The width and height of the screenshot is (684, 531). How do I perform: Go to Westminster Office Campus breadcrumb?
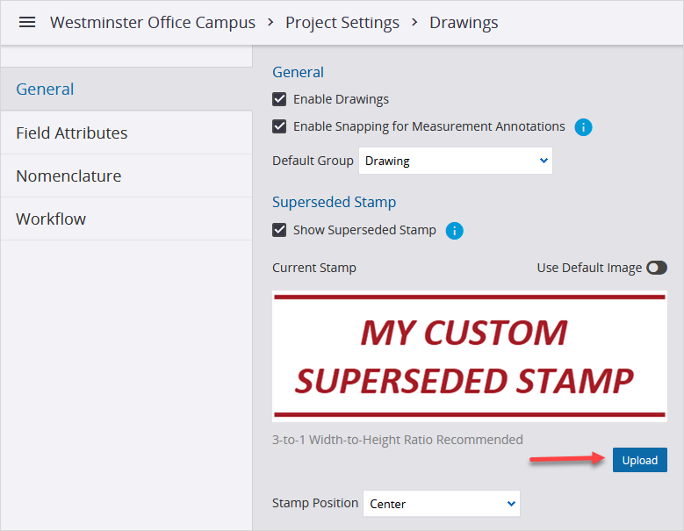(x=153, y=22)
